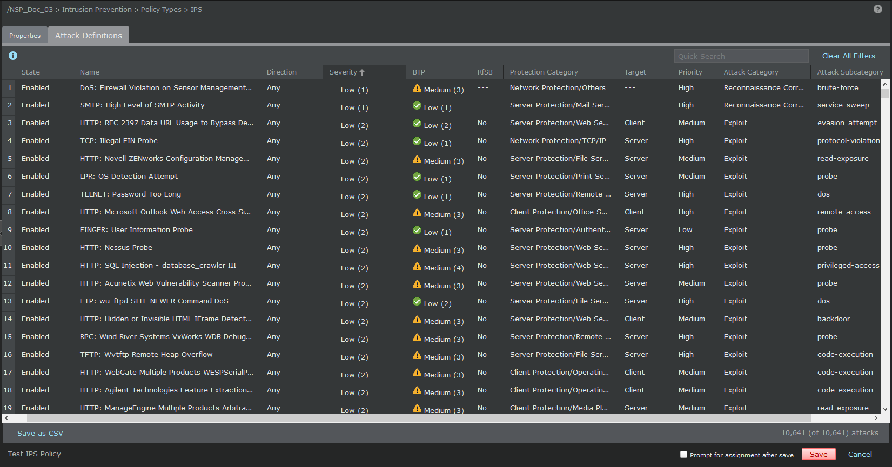
Task: Click the Target column header
Action: pos(635,72)
